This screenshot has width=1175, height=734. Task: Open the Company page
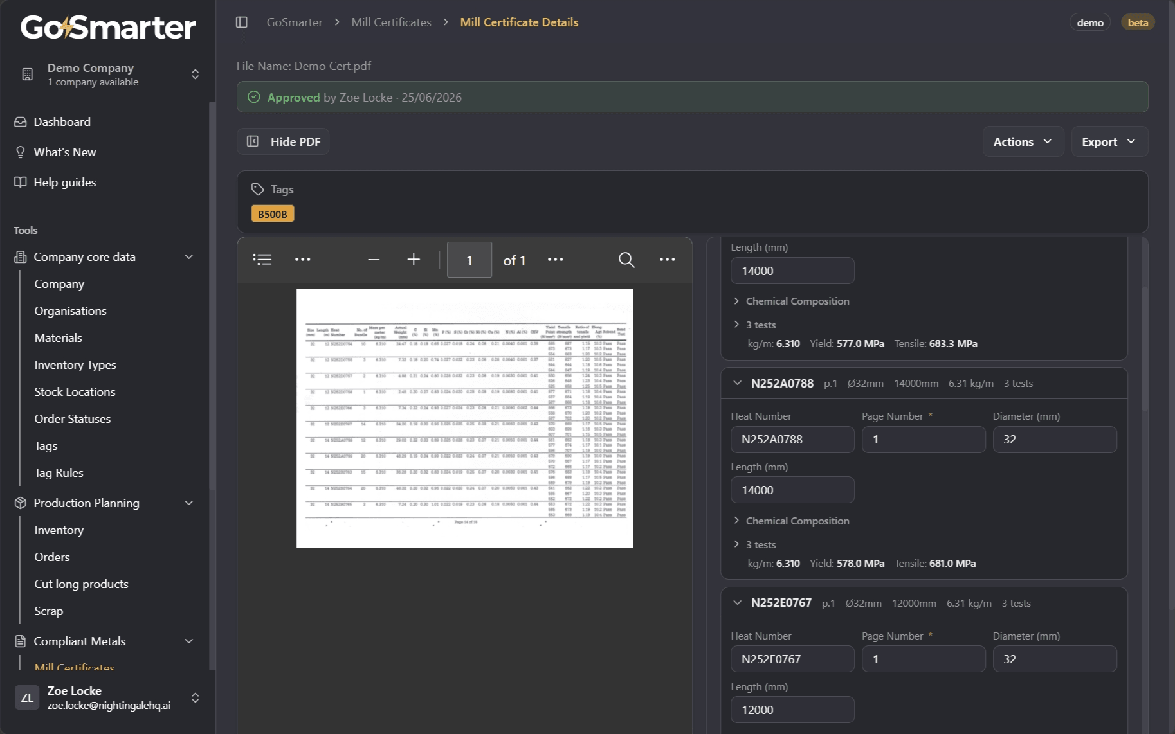pos(59,284)
